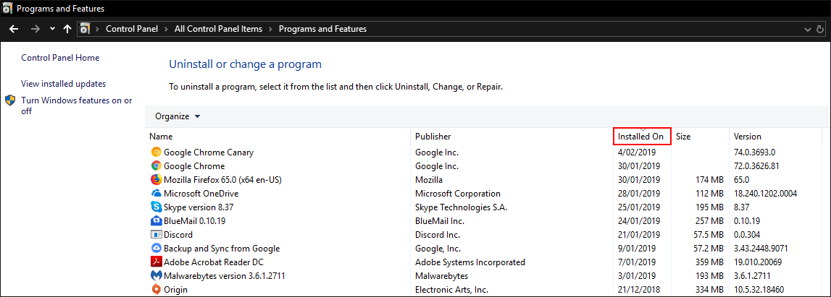This screenshot has width=831, height=297.
Task: Select the Control Panel breadcrumb
Action: [x=132, y=29]
